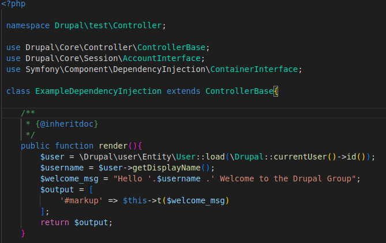Click the $welcome_msg variable declaration
Screen dimensions: 386x243
click(69, 179)
